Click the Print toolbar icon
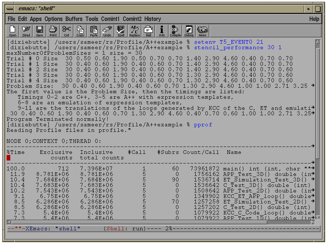Screen dimensions: 328x245 pyautogui.click(x=53, y=31)
